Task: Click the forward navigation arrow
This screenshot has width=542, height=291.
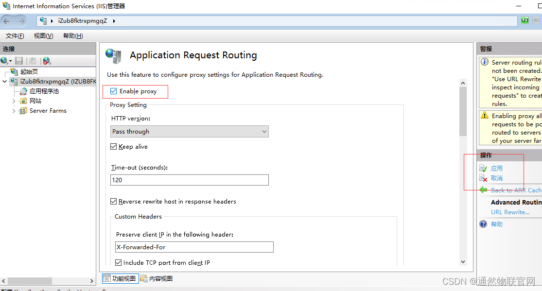Action: [21, 21]
